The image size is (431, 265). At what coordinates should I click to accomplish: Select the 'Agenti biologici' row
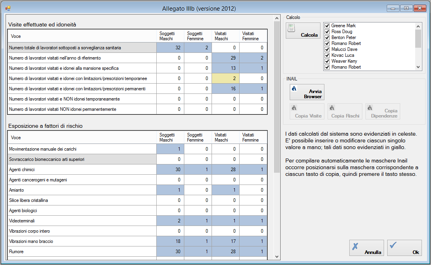137,211
